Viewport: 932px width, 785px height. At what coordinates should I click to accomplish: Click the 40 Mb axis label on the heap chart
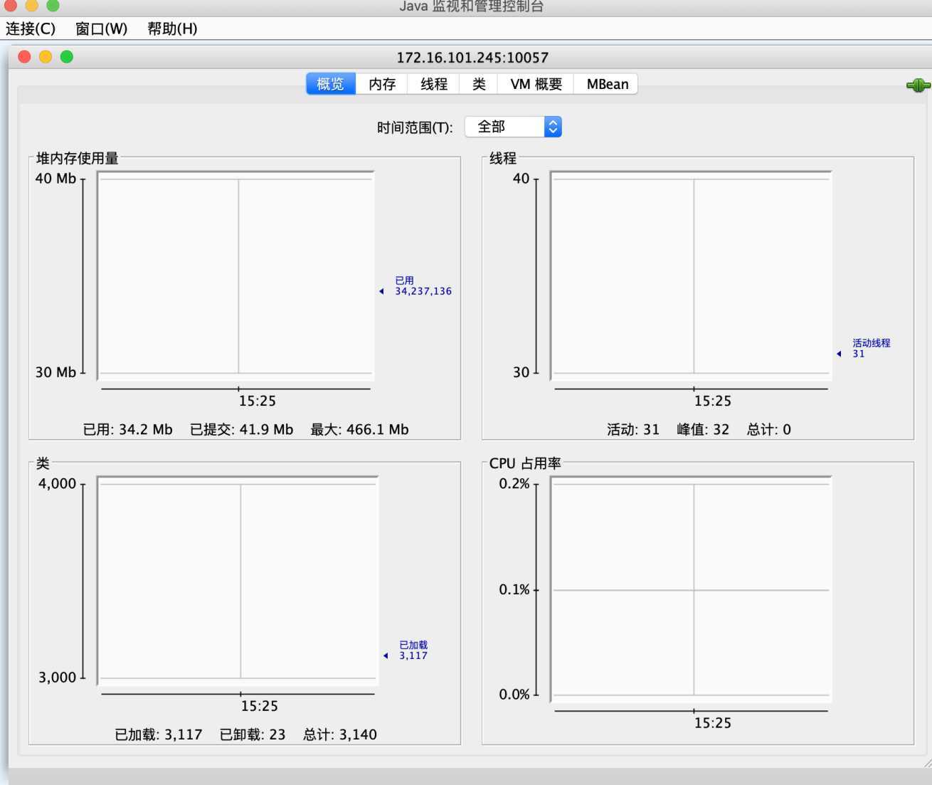(55, 179)
